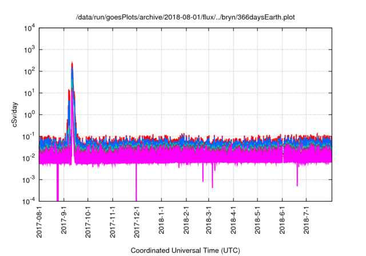Click the 2017-11-1 date label
Image resolution: width=366 pixels, height=256 pixels.
113,222
